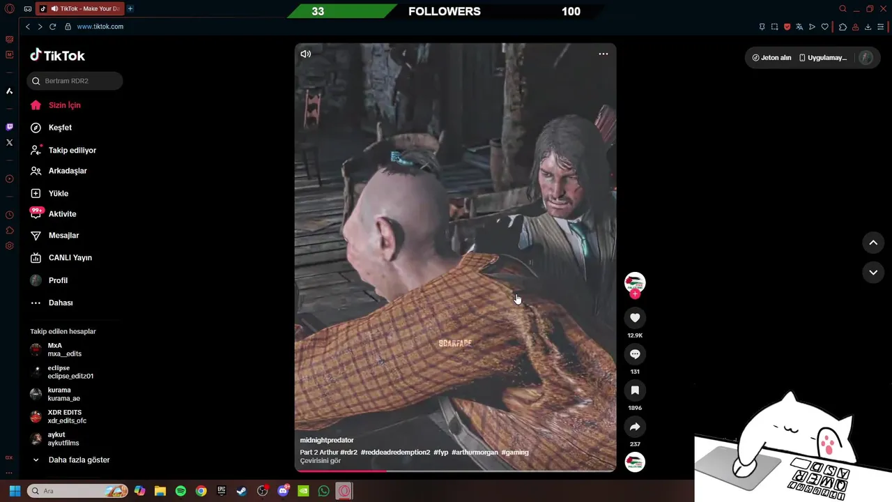
Task: Go back with the browser back arrow
Action: click(28, 26)
